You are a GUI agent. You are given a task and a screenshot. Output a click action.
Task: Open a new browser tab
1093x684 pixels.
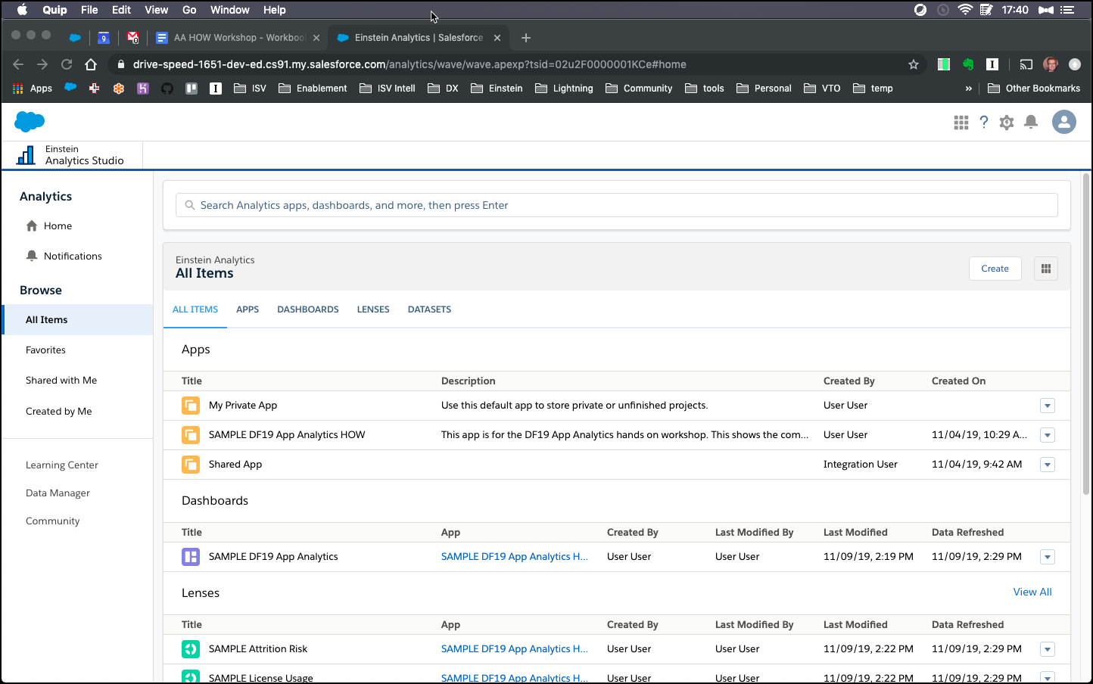point(526,38)
